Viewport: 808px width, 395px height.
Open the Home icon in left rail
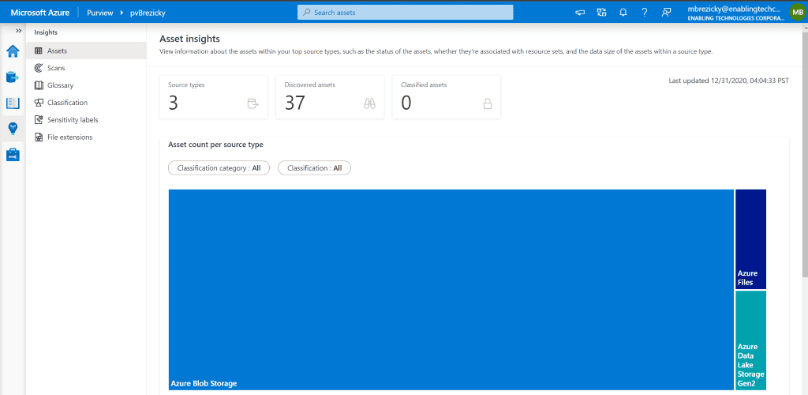[x=13, y=51]
